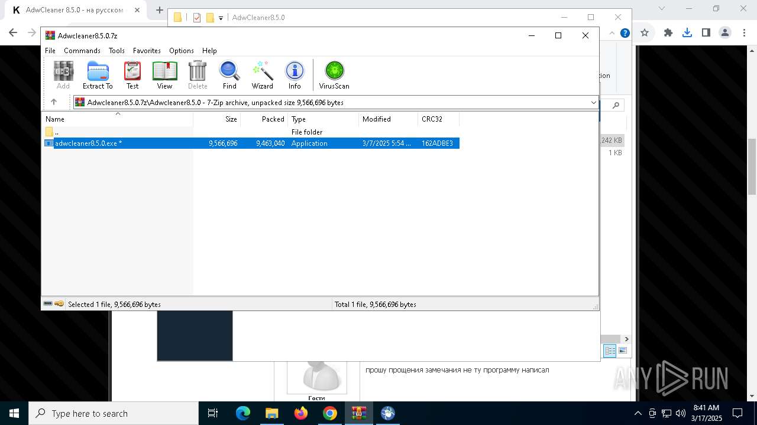
Task: Open volume control in tray
Action: (x=680, y=413)
